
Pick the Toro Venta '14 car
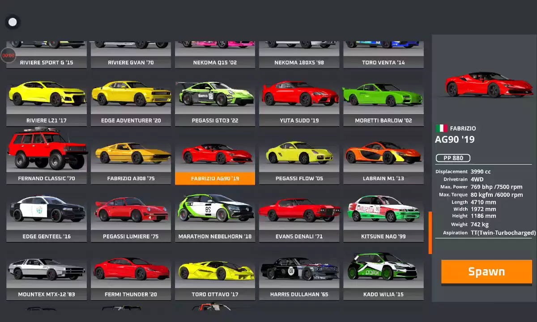point(383,55)
